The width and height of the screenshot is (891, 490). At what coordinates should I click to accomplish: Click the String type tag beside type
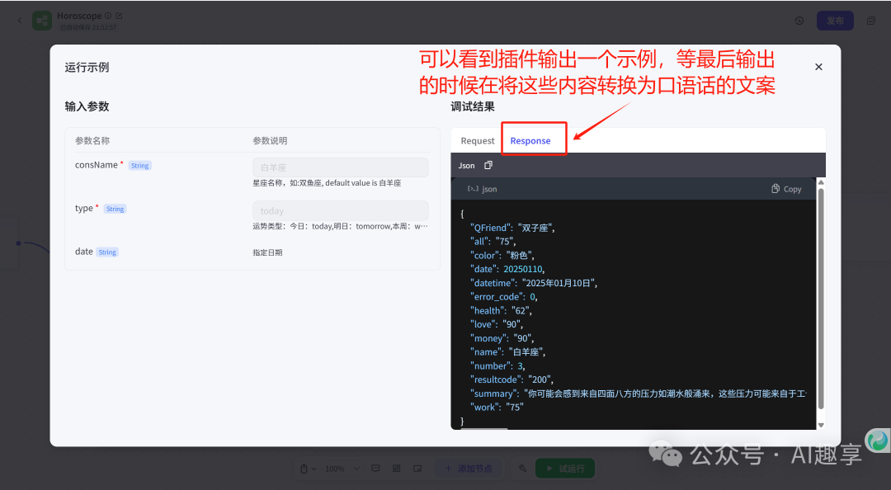tap(115, 209)
